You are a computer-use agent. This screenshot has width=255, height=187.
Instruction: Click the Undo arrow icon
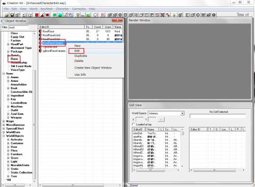click(x=24, y=15)
